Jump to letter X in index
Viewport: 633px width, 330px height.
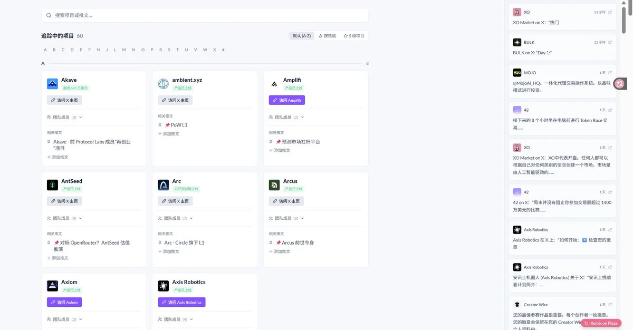pyautogui.click(x=214, y=50)
